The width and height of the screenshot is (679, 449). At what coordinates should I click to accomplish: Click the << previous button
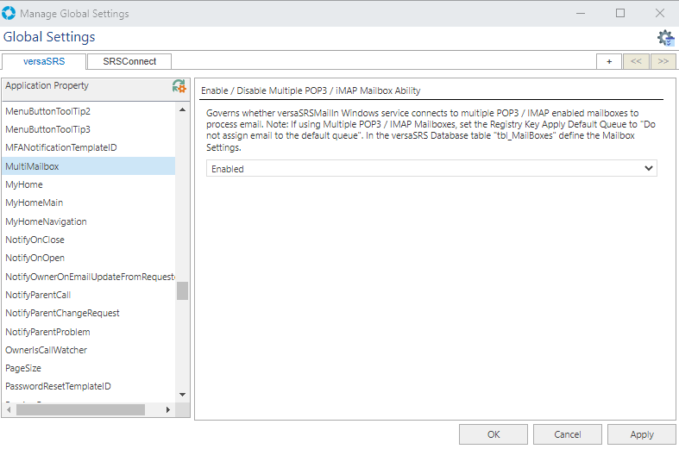[x=636, y=61]
